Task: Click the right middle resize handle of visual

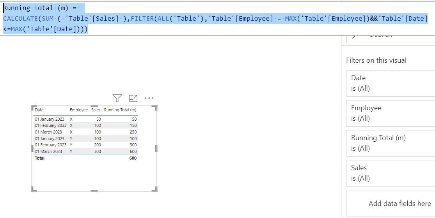Action: [156, 148]
